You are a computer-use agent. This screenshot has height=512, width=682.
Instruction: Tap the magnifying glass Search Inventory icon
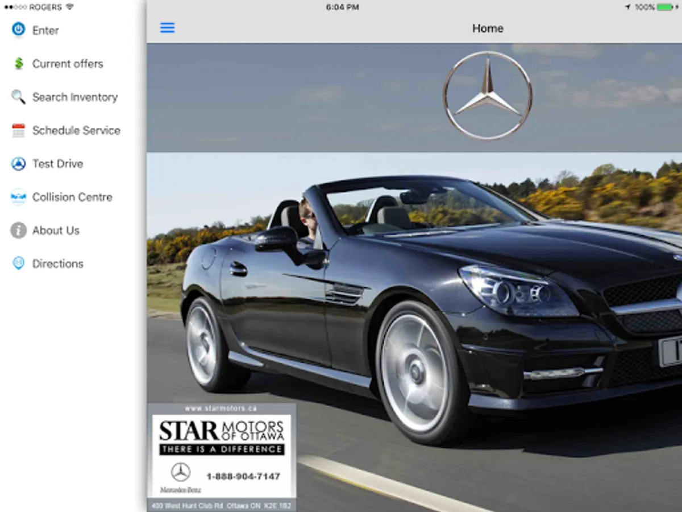click(19, 97)
